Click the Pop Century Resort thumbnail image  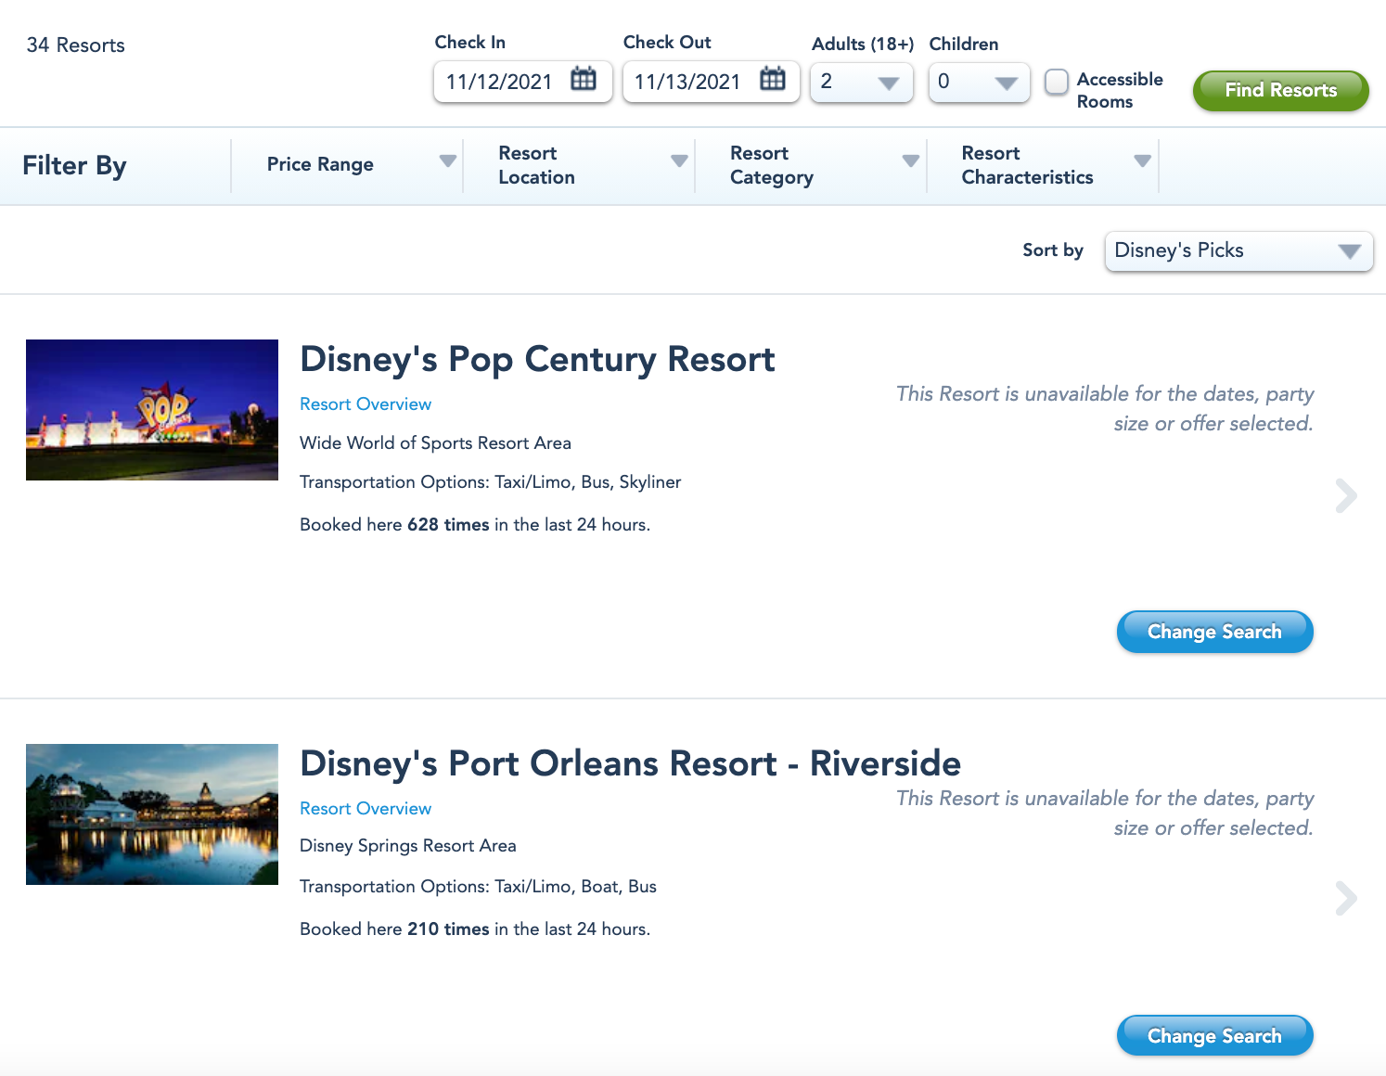click(152, 410)
